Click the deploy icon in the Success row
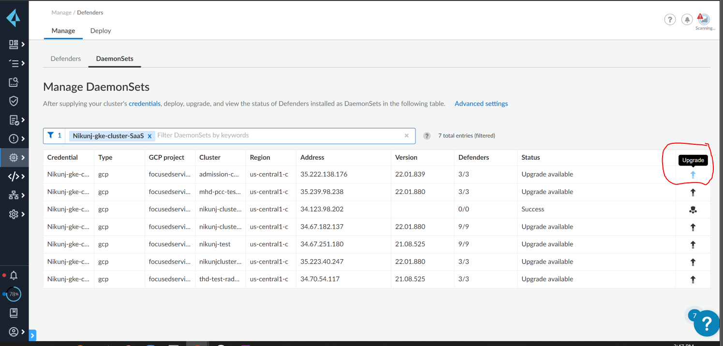723x346 pixels. pyautogui.click(x=693, y=209)
